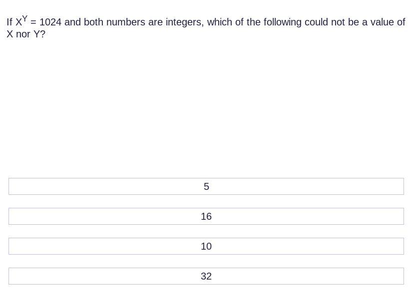Click the word "numbers" in the question

[x=125, y=22]
